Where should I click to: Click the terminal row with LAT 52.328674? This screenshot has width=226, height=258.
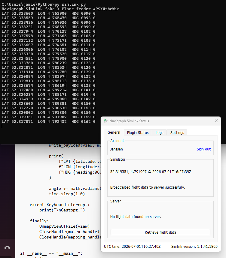click(x=49, y=86)
